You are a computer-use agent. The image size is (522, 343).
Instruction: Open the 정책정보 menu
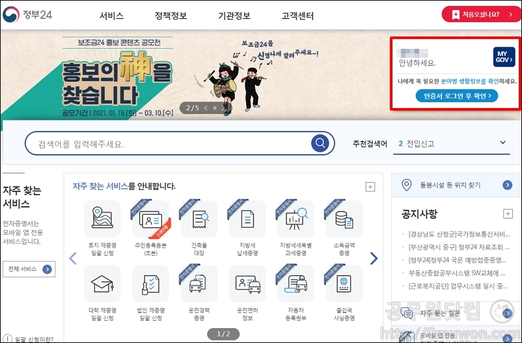point(171,16)
